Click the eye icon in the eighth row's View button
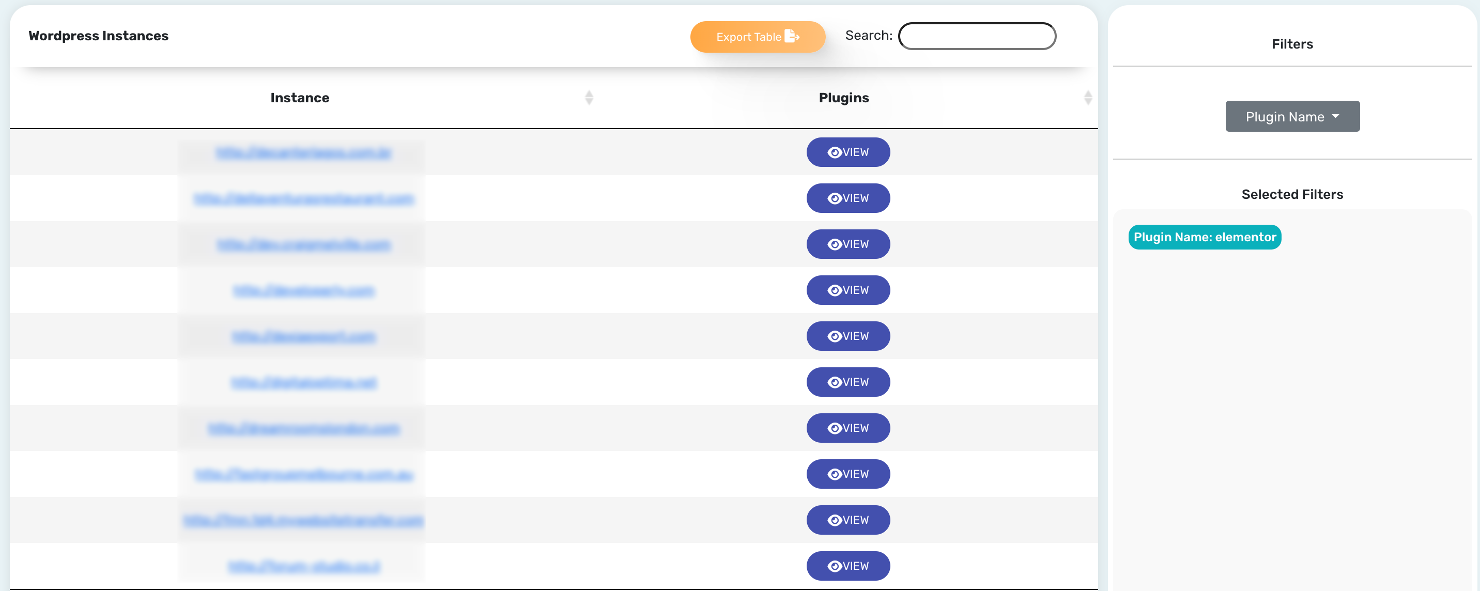Image resolution: width=1480 pixels, height=591 pixels. point(834,474)
